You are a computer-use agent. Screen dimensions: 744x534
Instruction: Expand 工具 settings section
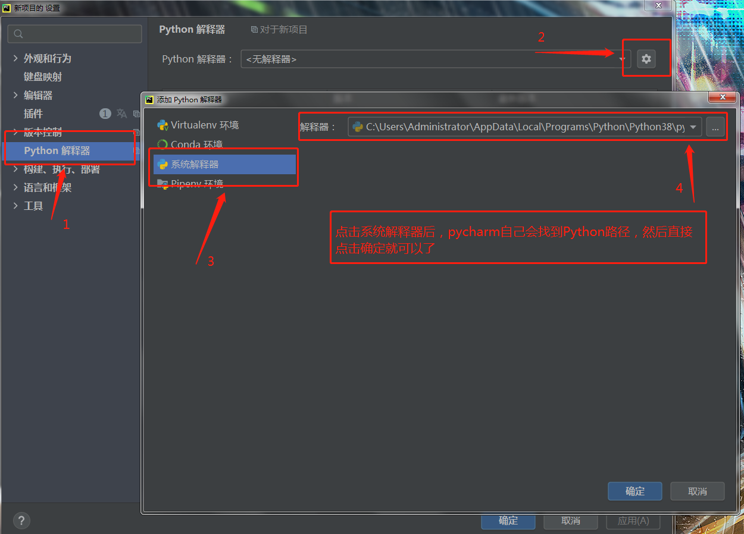[15, 206]
